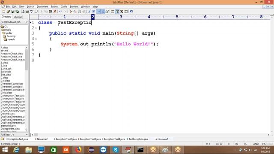
Task: Switch to the ExceptionTest4.java document tab
Action: (113, 139)
